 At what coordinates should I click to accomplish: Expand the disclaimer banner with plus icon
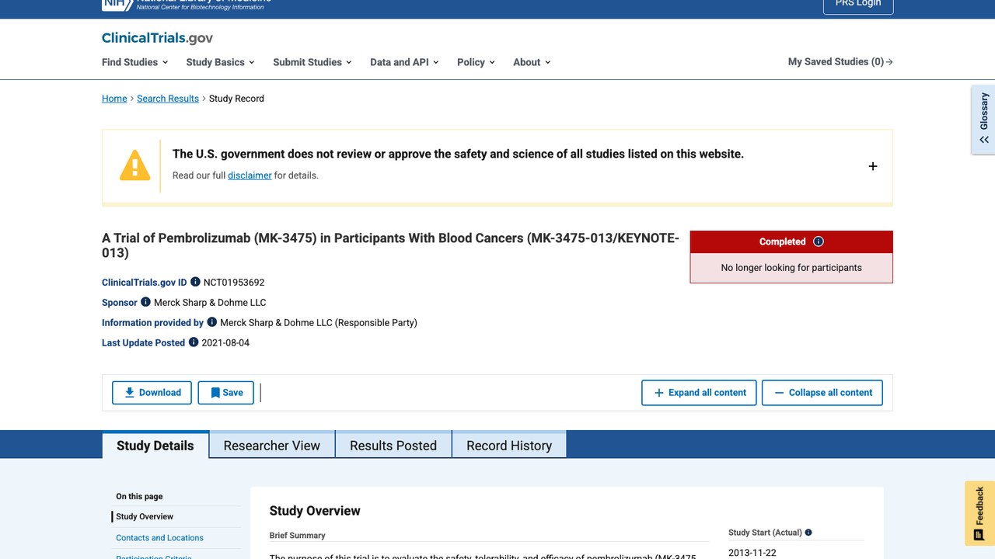point(873,166)
